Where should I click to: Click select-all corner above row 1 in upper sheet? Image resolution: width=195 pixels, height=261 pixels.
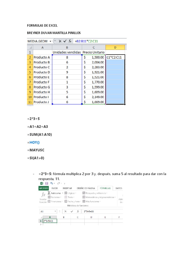coord(30,47)
